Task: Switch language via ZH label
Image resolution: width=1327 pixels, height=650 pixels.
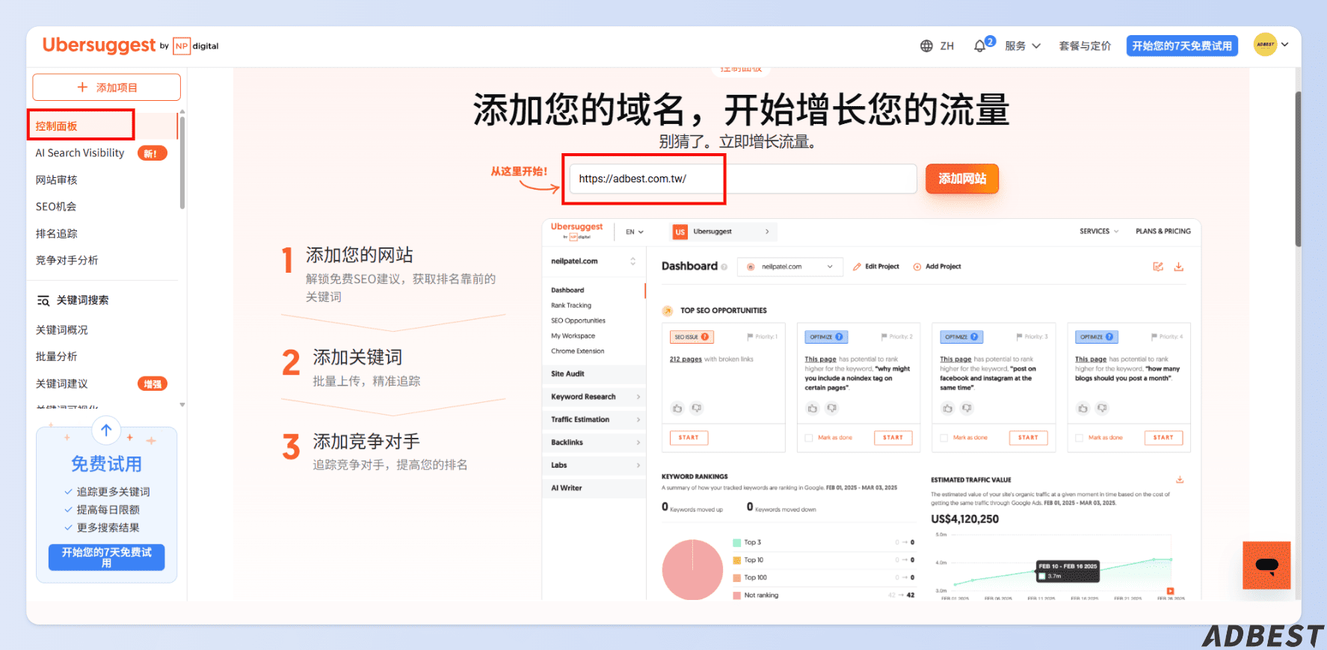Action: pos(947,46)
